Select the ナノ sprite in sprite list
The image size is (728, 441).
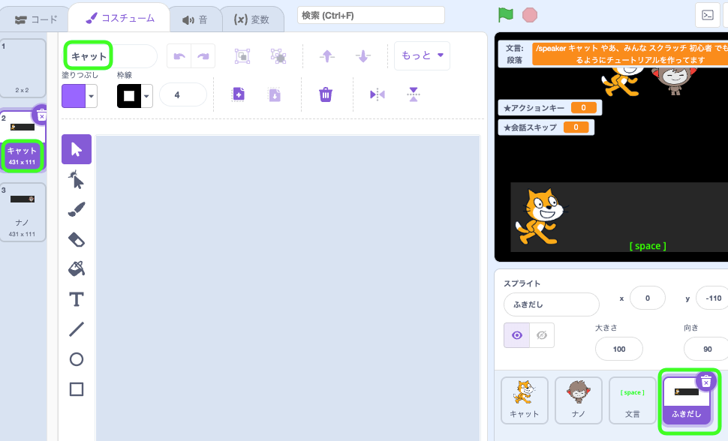tap(578, 400)
